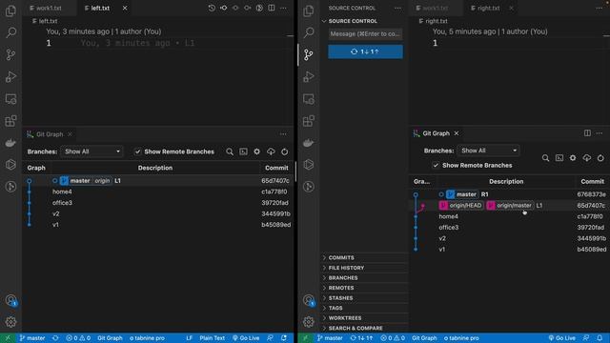Click commit message input field
Viewport: 610px width, 343px height.
365,34
